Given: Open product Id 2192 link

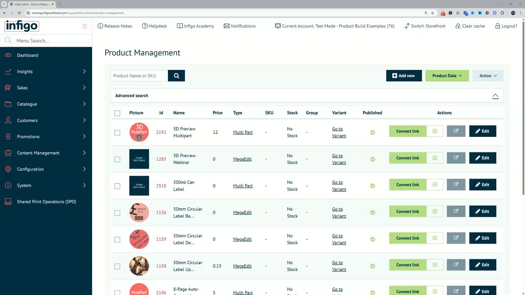Looking at the screenshot, I should [161, 132].
